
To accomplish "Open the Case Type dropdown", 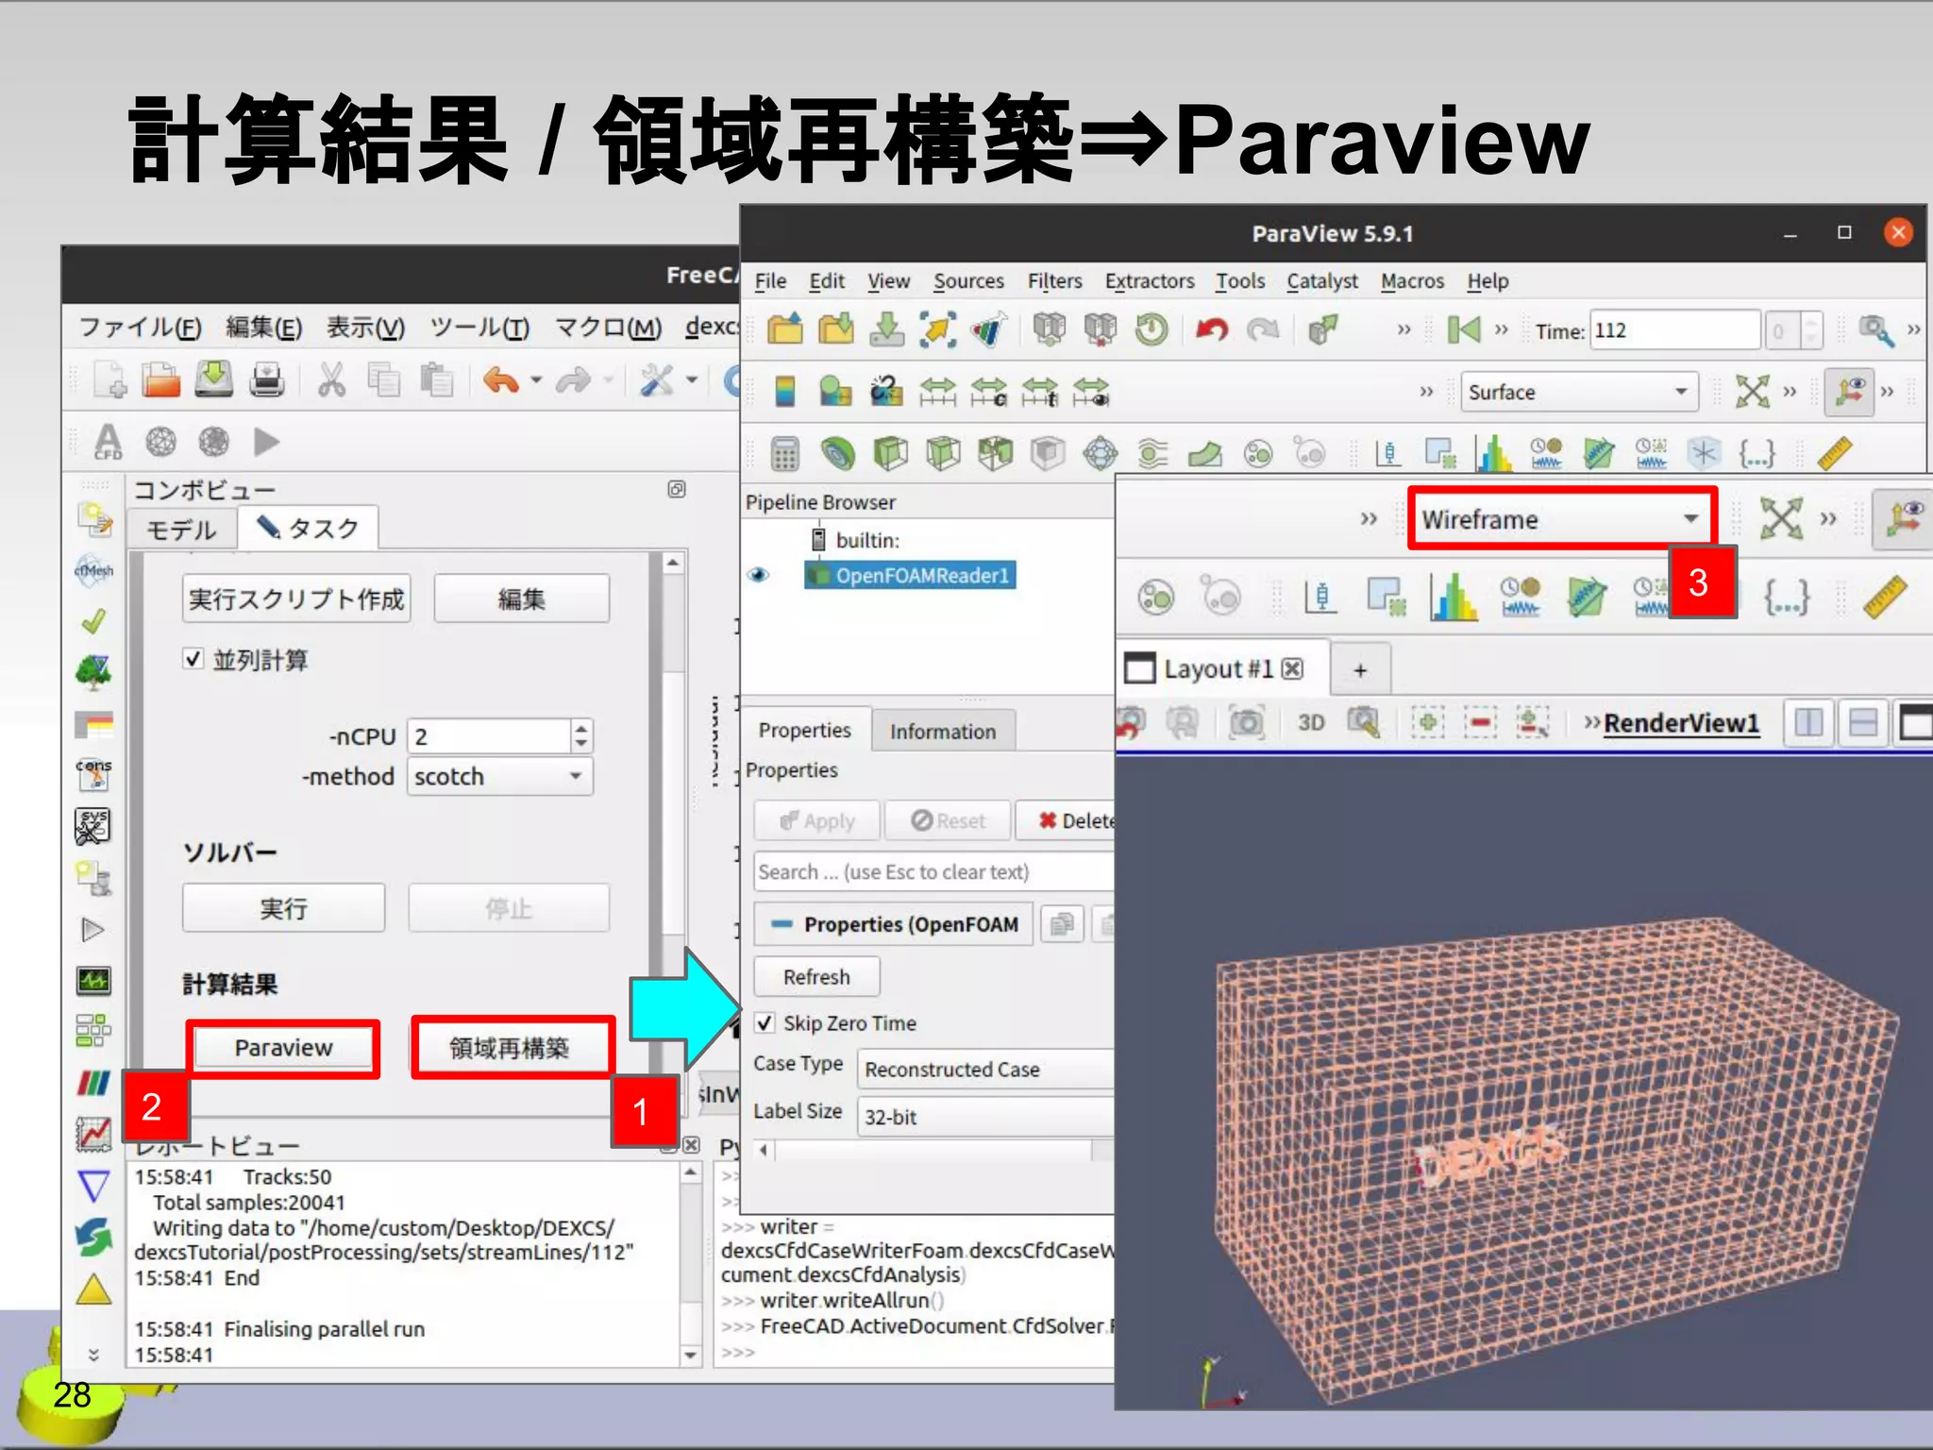I will [x=987, y=1070].
